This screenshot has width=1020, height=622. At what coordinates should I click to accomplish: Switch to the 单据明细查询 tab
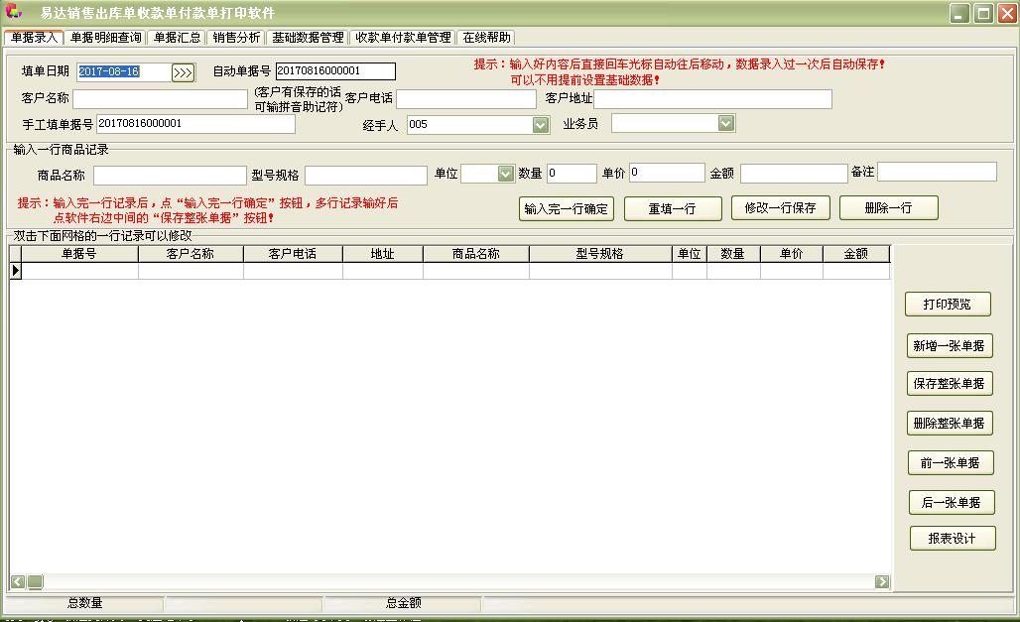click(x=105, y=37)
